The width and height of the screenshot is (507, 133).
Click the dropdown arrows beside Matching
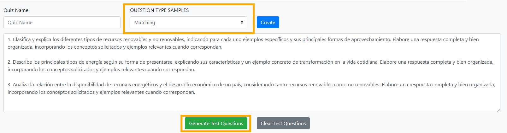242,22
